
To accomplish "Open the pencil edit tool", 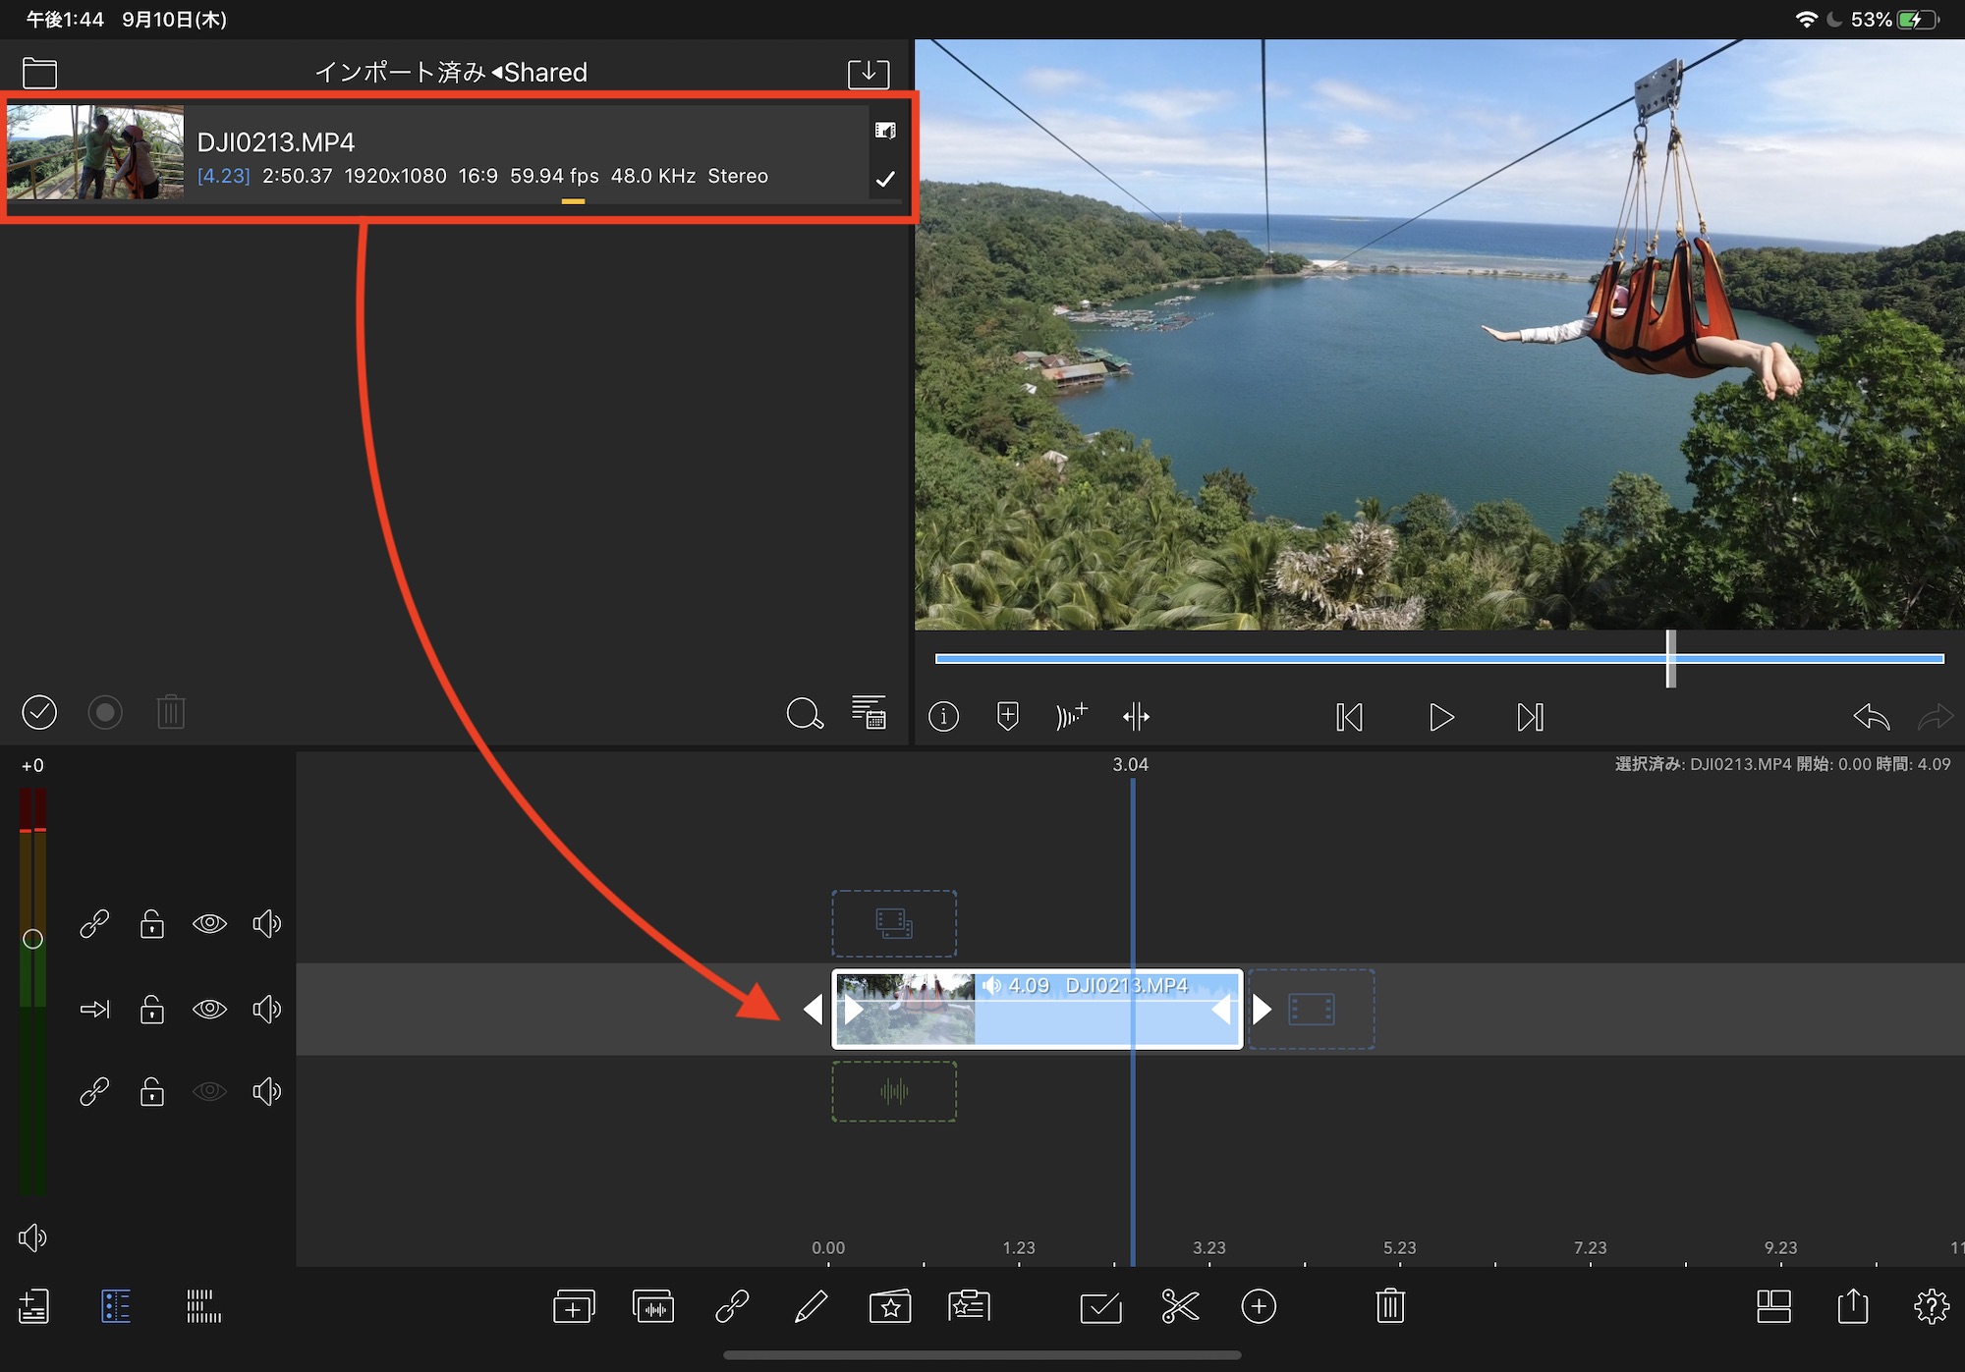I will pyautogui.click(x=811, y=1306).
